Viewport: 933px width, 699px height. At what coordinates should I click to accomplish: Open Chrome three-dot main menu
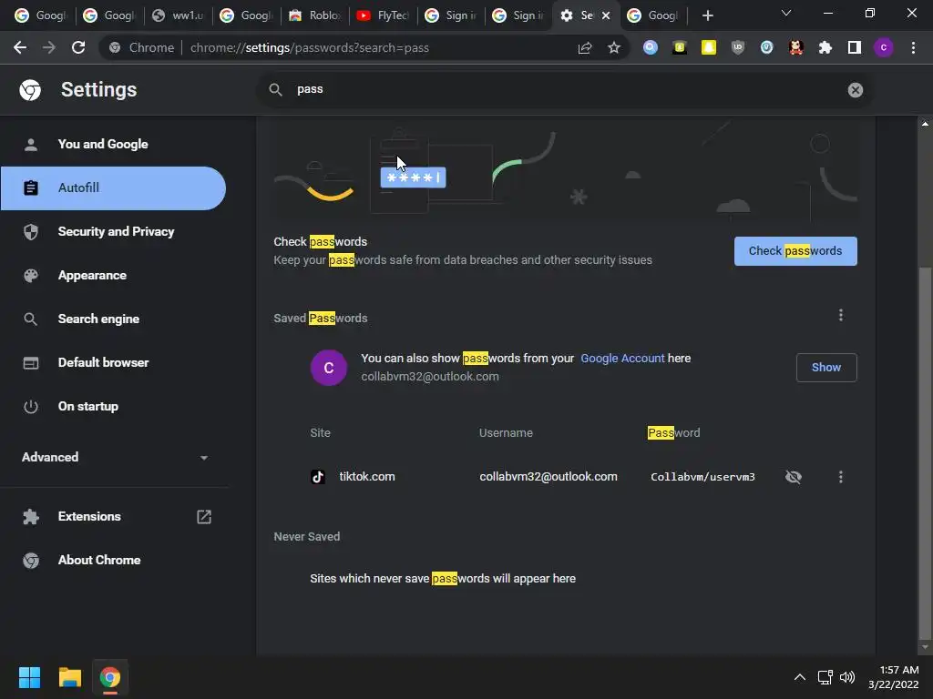(913, 47)
